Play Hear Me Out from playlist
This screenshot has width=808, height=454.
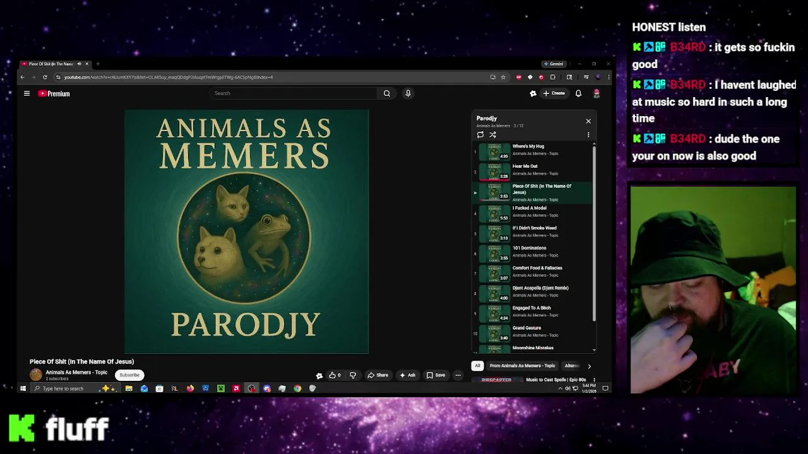tap(532, 171)
